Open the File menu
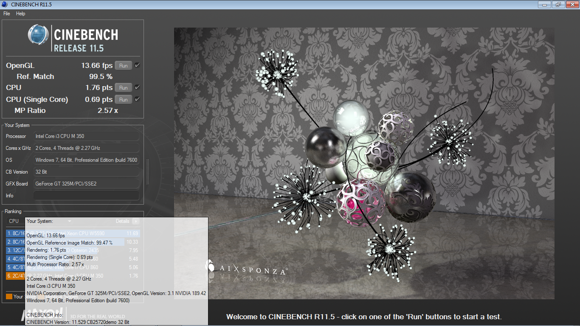Viewport: 580px width, 326px height. (7, 14)
